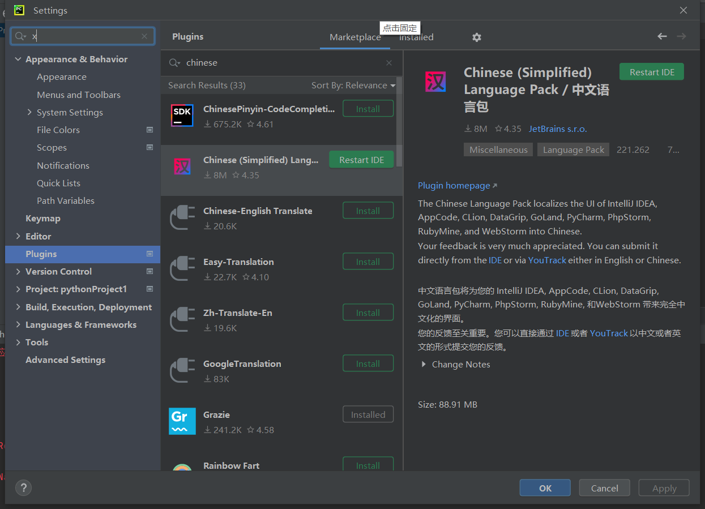Expand the Tools settings node

(18, 342)
